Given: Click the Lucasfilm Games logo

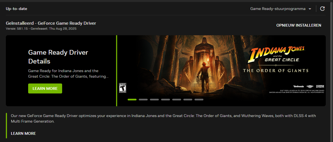Looking at the screenshot, I should pyautogui.click(x=320, y=87).
